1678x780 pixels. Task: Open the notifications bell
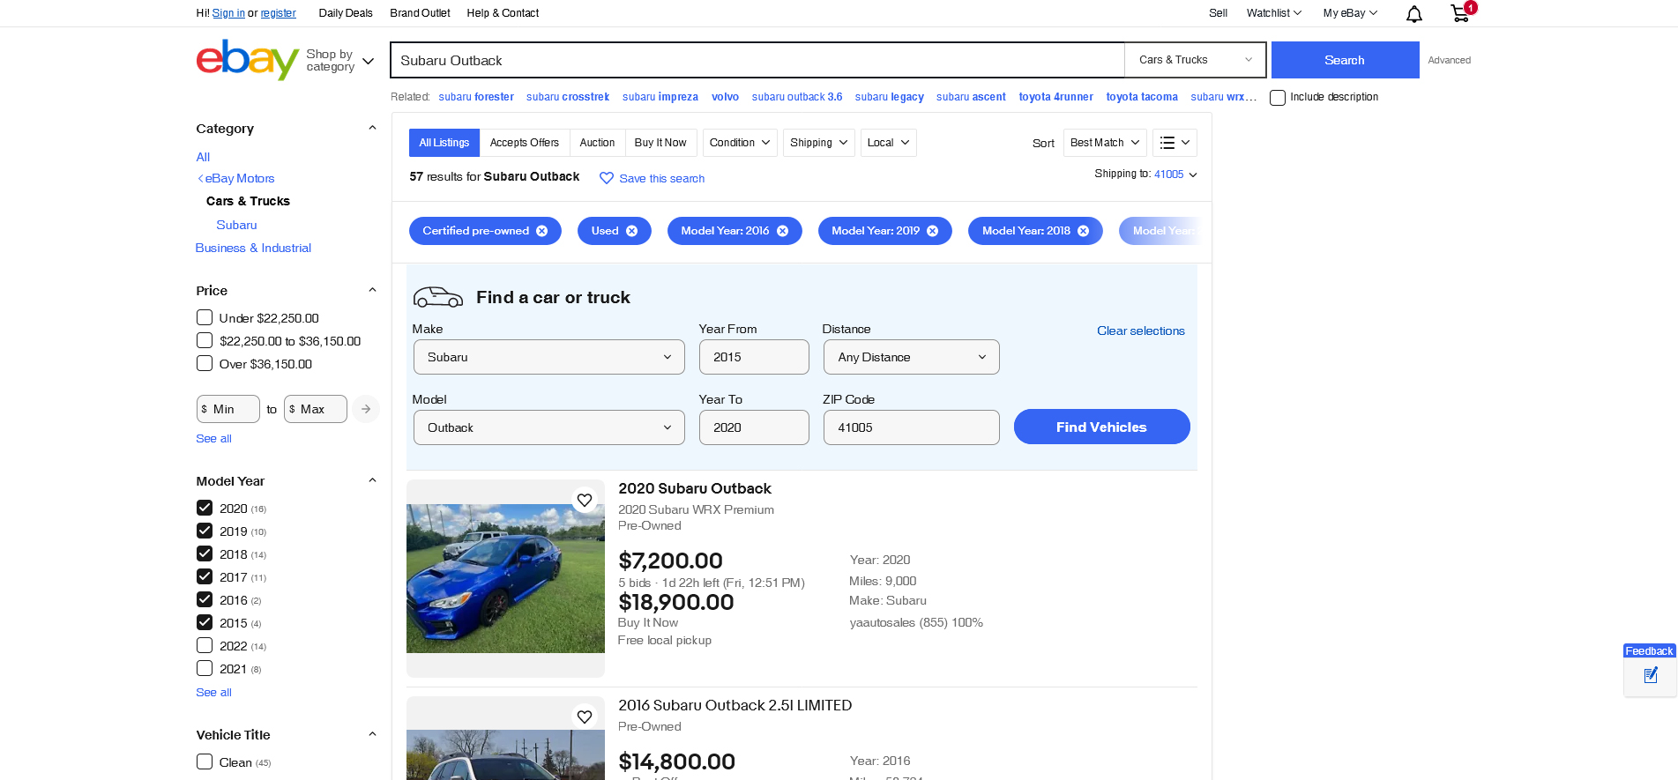pyautogui.click(x=1413, y=14)
